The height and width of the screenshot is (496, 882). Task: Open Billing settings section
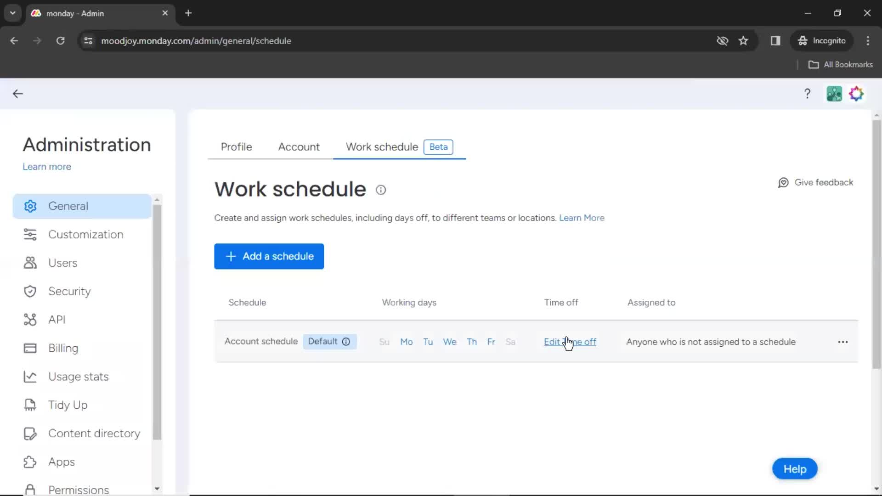point(63,348)
